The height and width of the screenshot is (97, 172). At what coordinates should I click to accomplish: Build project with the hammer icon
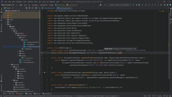click(x=105, y=5)
